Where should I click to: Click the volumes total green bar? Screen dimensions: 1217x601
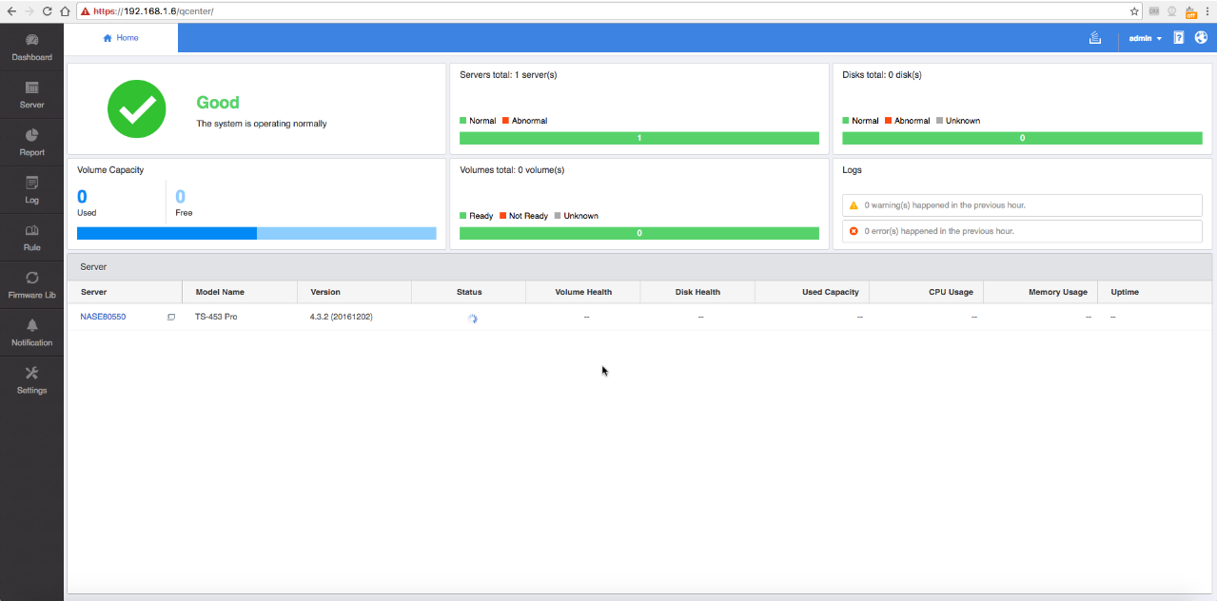[x=639, y=233]
